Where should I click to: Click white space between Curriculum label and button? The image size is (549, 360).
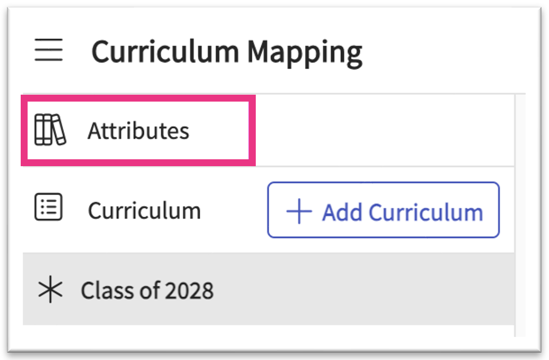click(234, 211)
